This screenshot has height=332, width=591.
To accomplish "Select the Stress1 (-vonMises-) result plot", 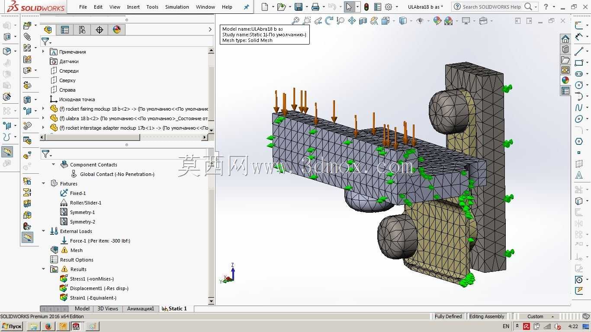I will click(92, 279).
